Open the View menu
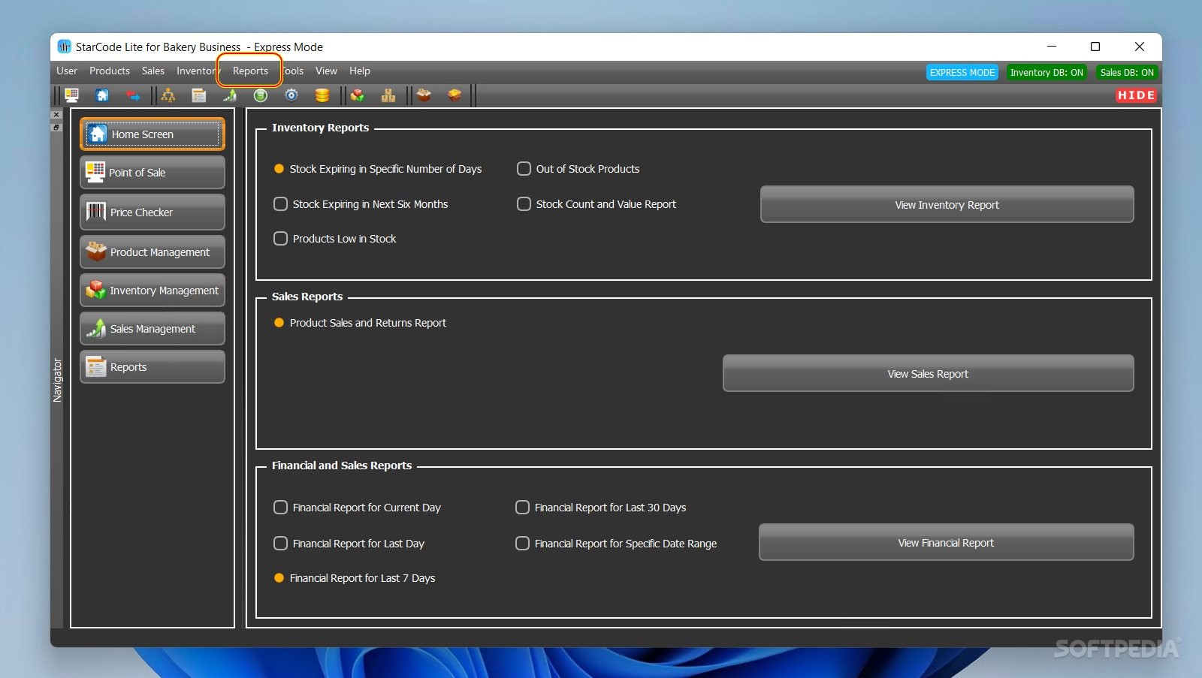 tap(326, 71)
